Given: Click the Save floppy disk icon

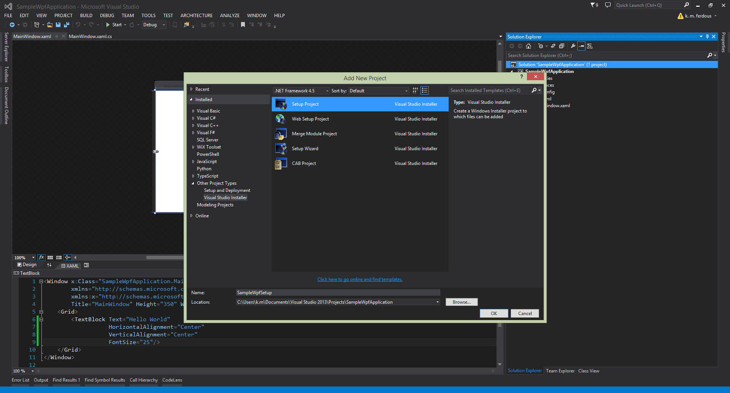Looking at the screenshot, I should pos(58,25).
